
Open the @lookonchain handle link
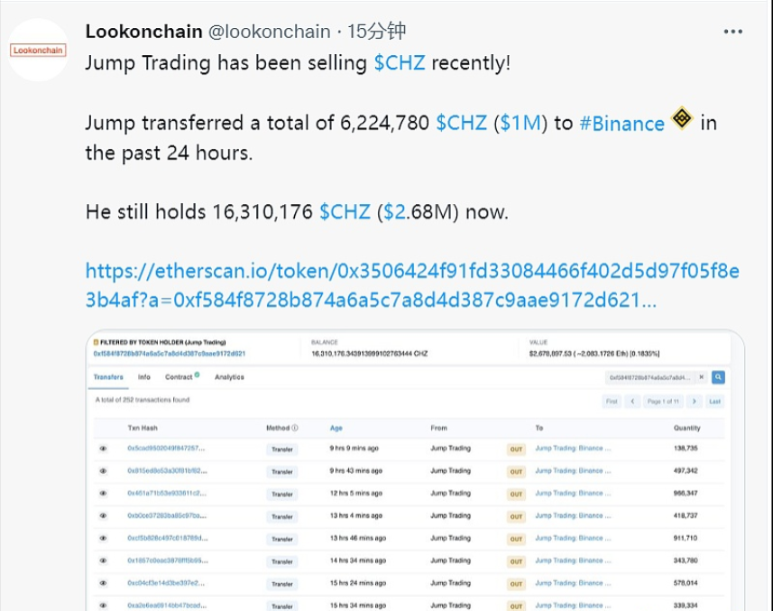tap(270, 32)
